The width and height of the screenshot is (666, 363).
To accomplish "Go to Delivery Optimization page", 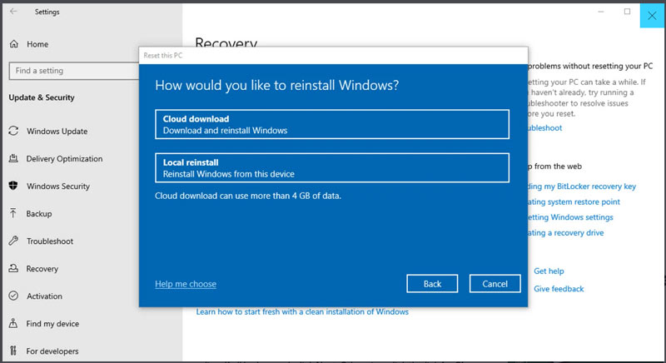I will 65,159.
